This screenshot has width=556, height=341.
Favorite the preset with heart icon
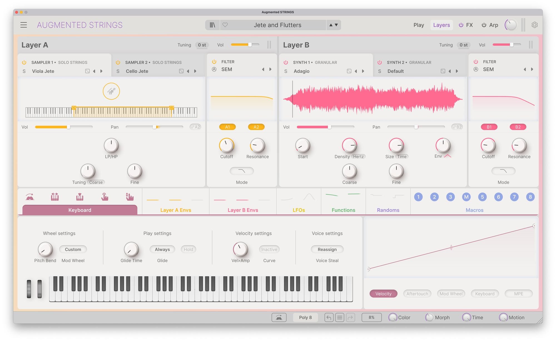[225, 25]
